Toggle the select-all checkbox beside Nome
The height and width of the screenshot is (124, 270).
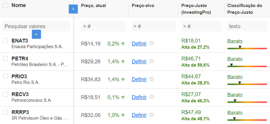click(x=6, y=6)
